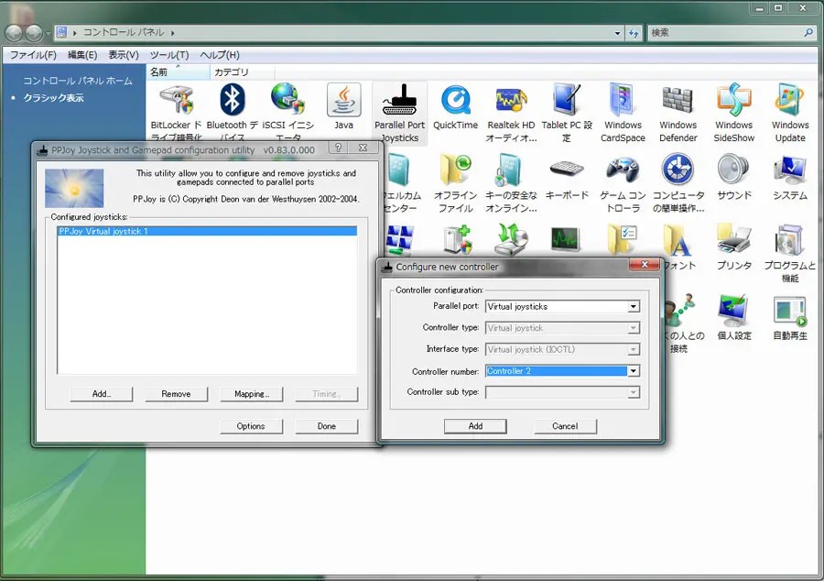This screenshot has width=824, height=581.
Task: Open the 表示(V) menu
Action: click(x=124, y=55)
